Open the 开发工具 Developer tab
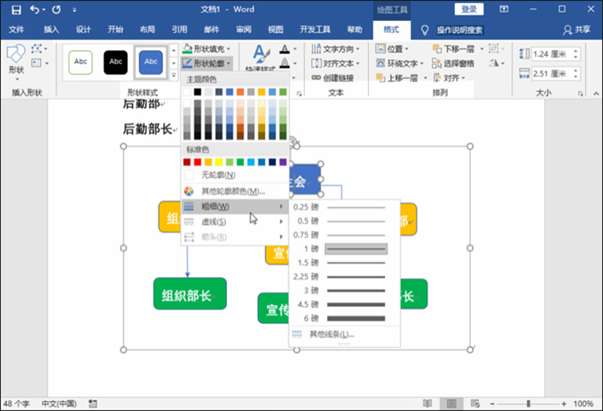This screenshot has height=411, width=603. point(315,30)
